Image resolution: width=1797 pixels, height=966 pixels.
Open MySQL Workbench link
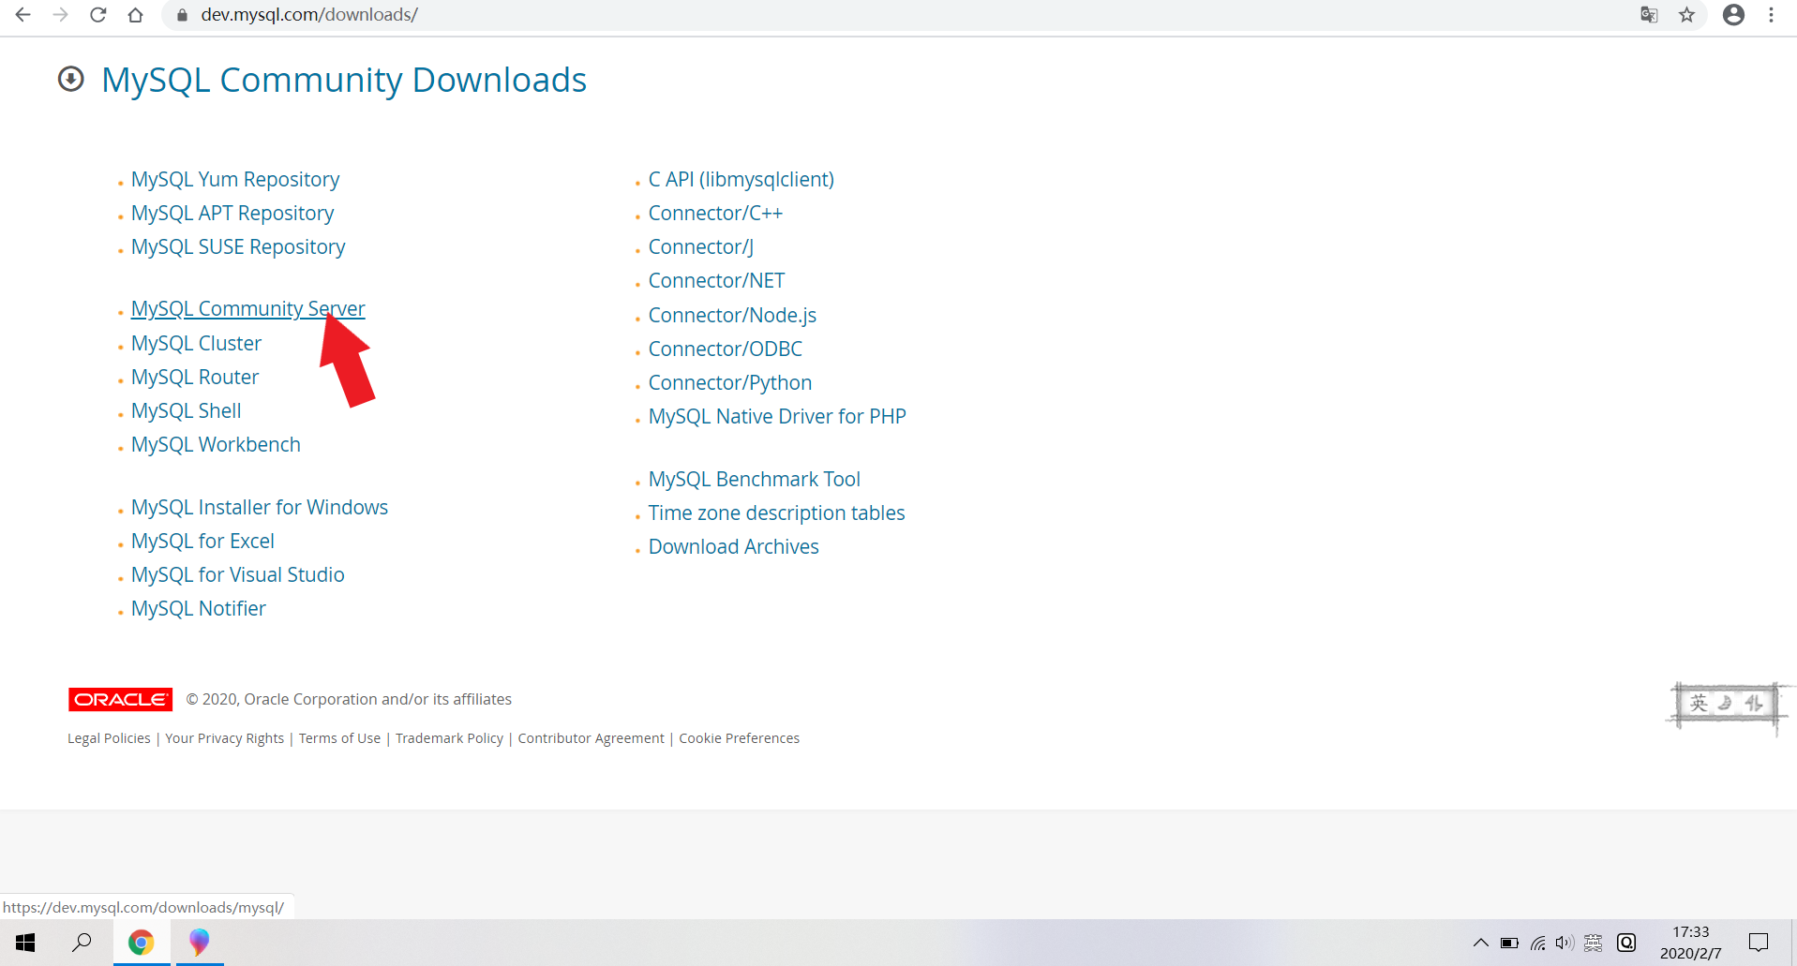click(x=216, y=444)
